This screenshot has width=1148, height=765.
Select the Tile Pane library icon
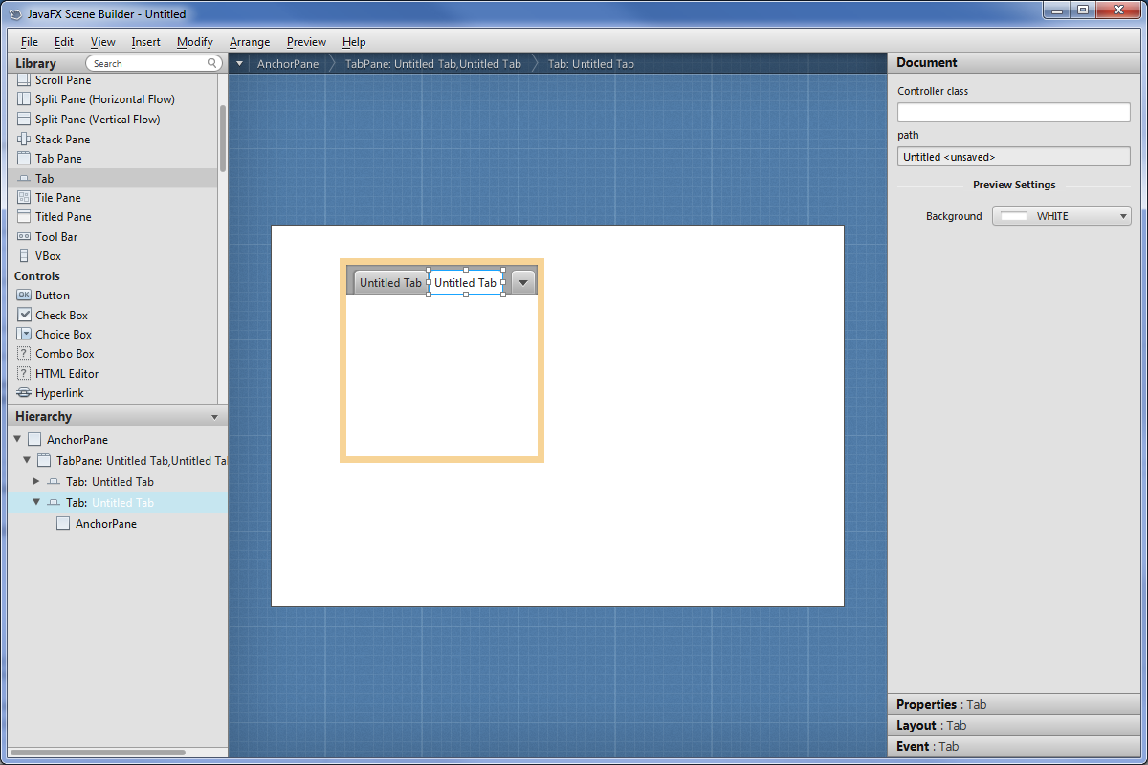click(24, 198)
